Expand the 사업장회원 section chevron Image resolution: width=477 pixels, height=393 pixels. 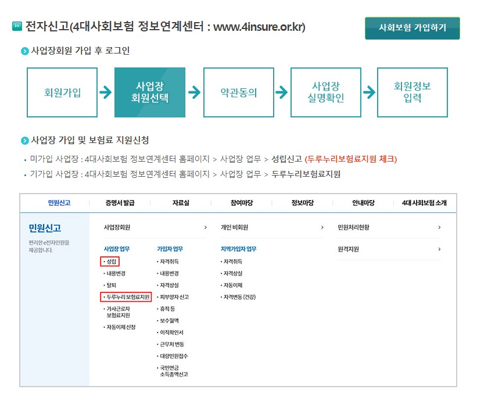pyautogui.click(x=206, y=227)
